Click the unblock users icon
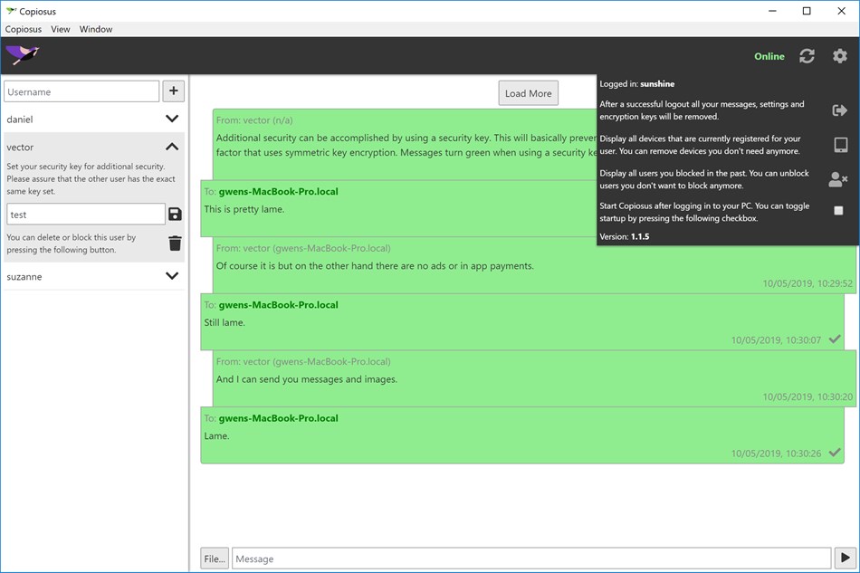The width and height of the screenshot is (860, 573). (839, 178)
